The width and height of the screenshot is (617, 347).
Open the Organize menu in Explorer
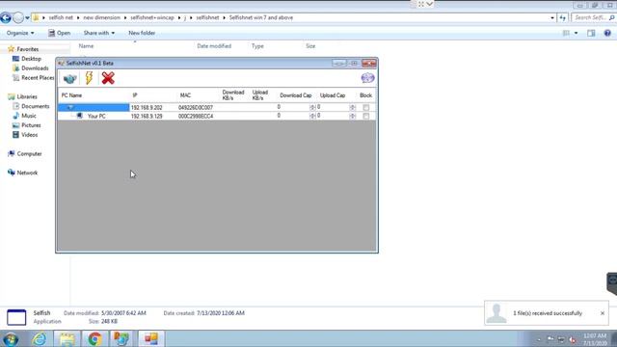20,33
